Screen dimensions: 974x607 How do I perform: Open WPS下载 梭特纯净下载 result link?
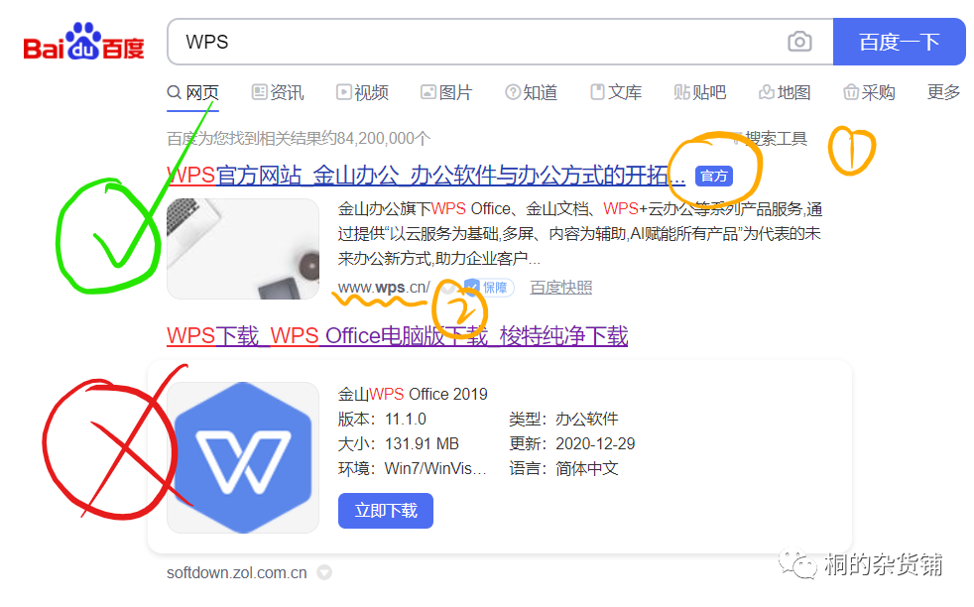click(398, 336)
